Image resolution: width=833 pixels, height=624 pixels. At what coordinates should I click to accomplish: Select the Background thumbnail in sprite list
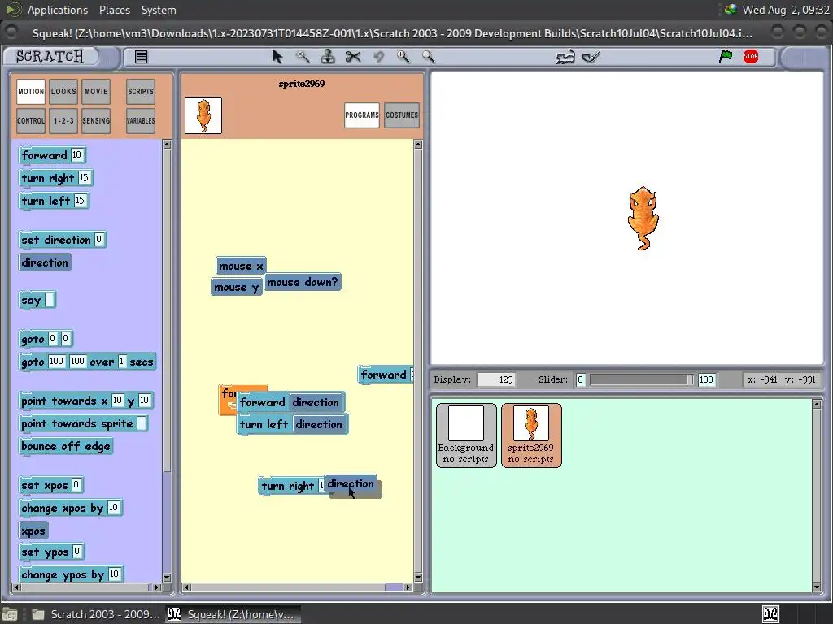pyautogui.click(x=466, y=435)
